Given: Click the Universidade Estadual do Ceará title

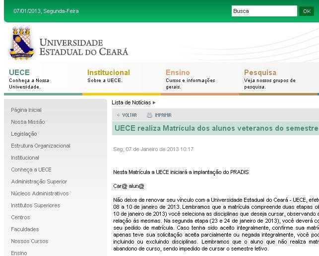Looking at the screenshot, I should coord(83,47).
